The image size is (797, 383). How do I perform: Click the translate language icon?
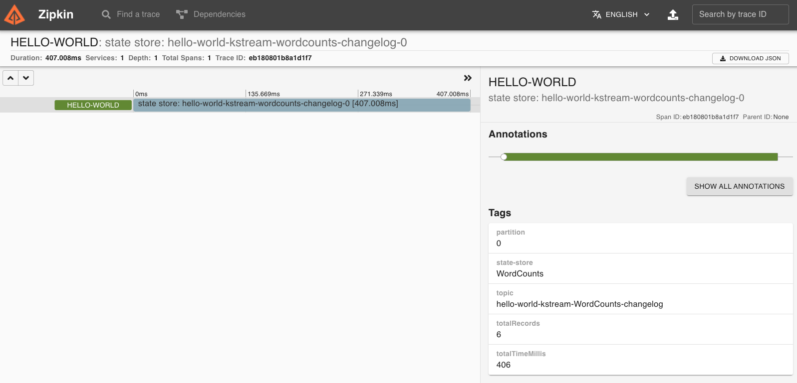[596, 14]
